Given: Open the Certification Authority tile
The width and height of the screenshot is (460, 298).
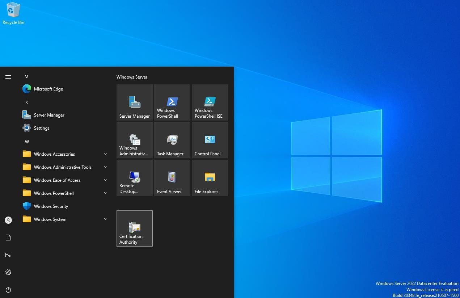Looking at the screenshot, I should click(135, 228).
